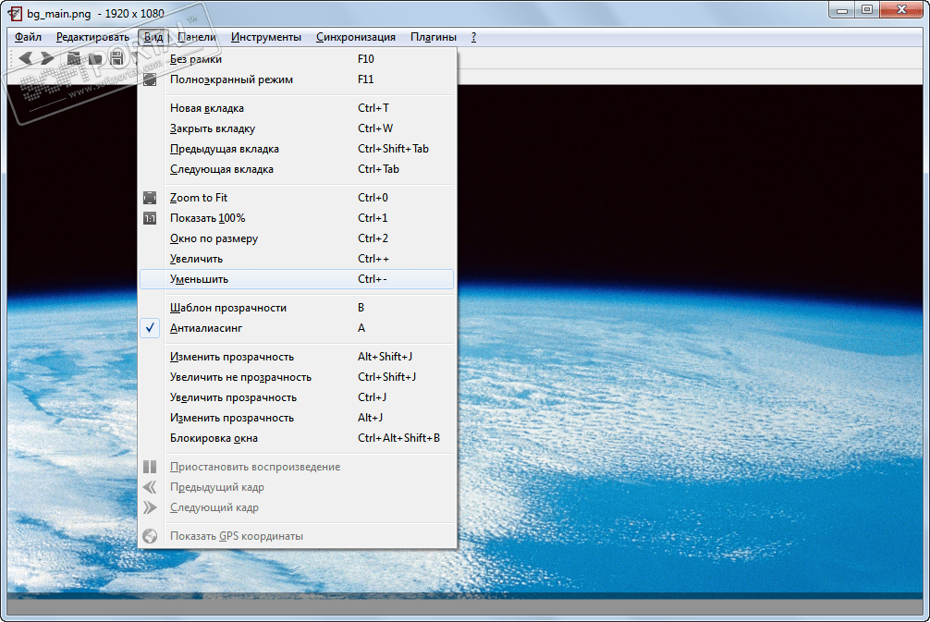
Task: Click the open folder icon in toolbar
Action: coord(73,58)
